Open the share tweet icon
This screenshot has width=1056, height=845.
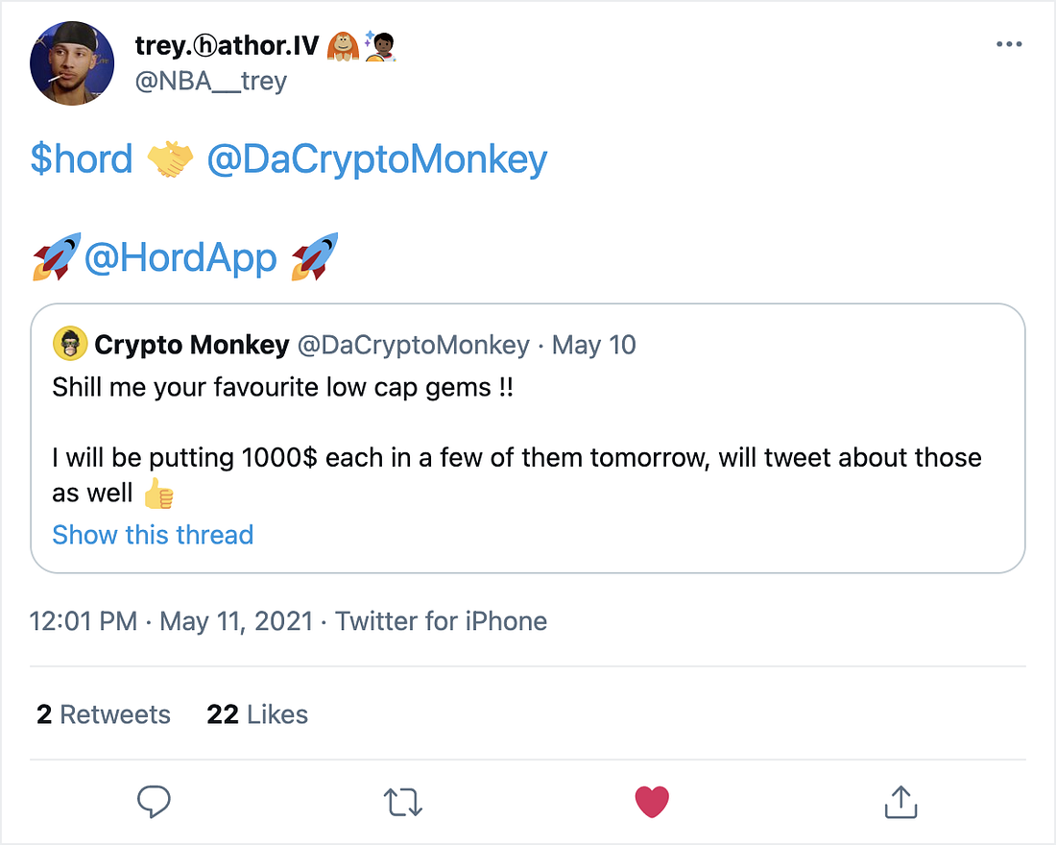pos(900,801)
